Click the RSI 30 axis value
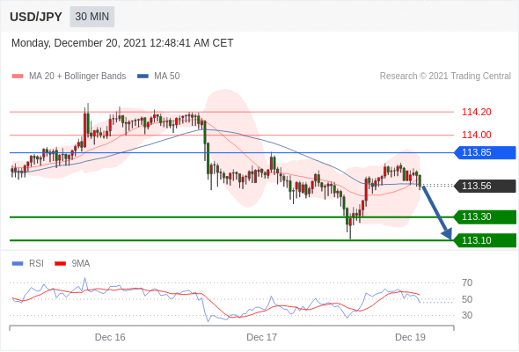Image resolution: width=519 pixels, height=352 pixels. point(467,315)
